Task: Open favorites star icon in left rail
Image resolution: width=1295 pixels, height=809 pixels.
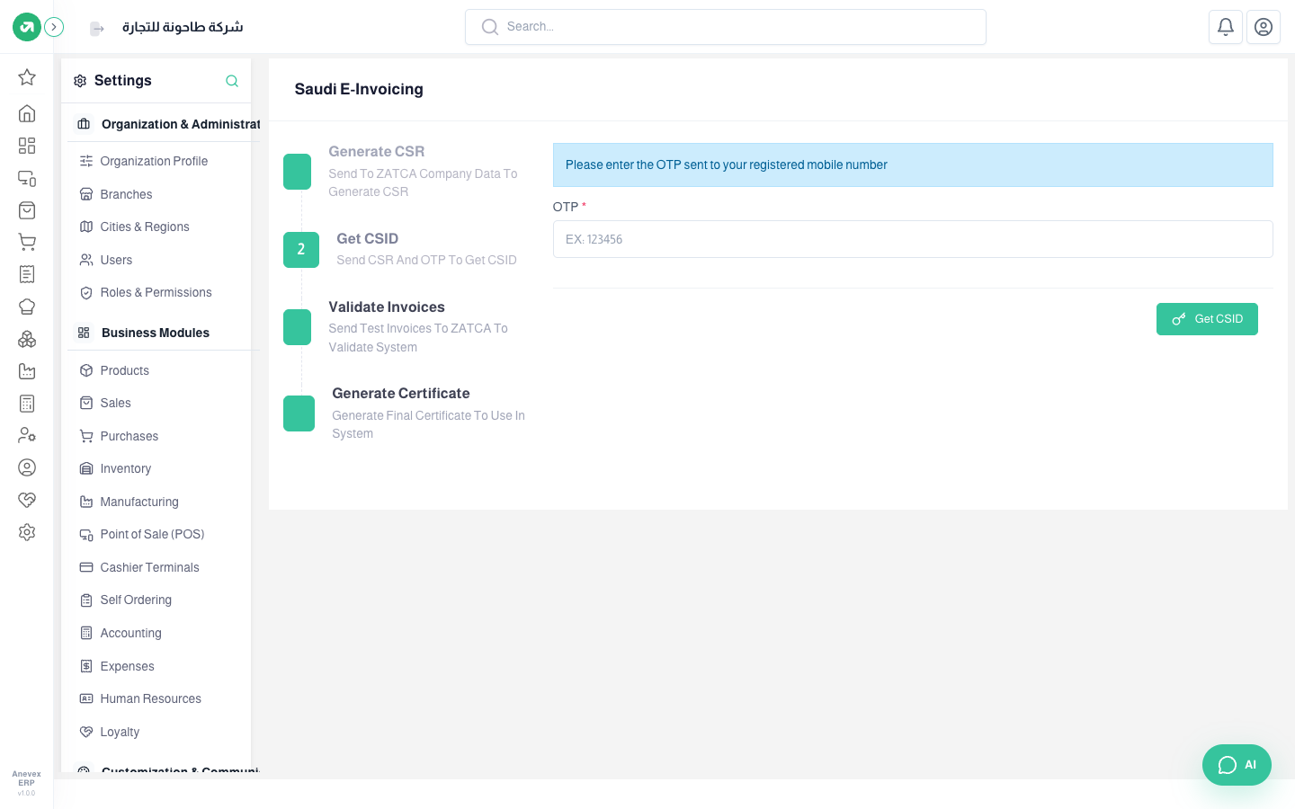Action: click(27, 77)
